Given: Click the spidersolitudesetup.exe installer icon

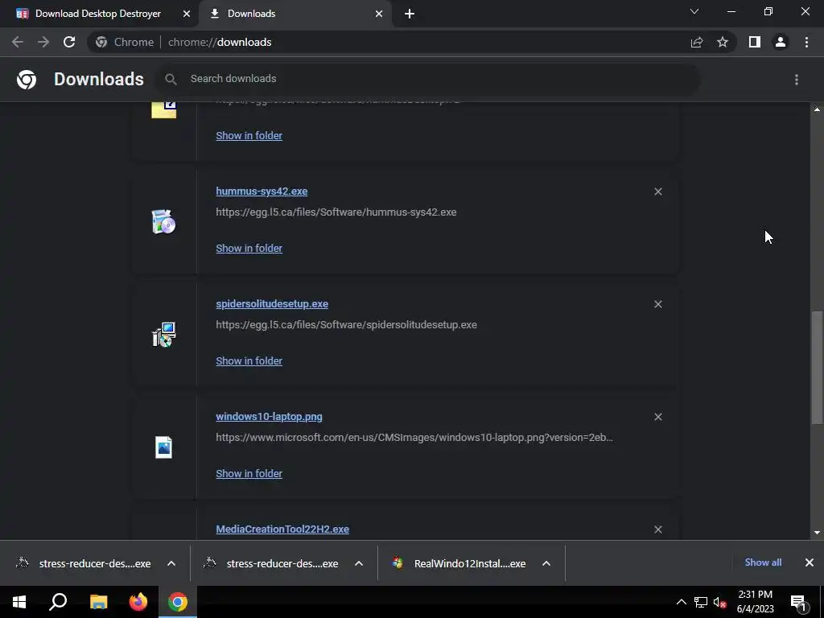Looking at the screenshot, I should 163,335.
